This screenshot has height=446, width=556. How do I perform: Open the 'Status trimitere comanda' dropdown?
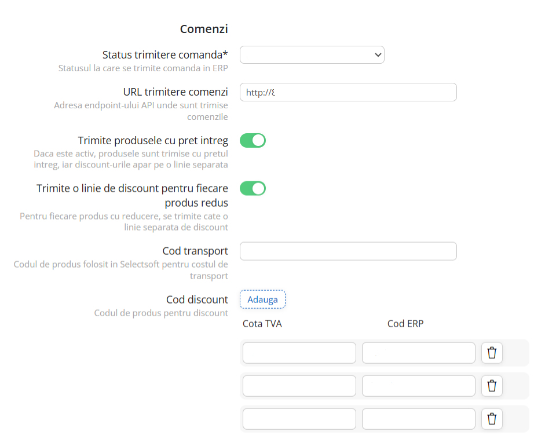click(312, 55)
